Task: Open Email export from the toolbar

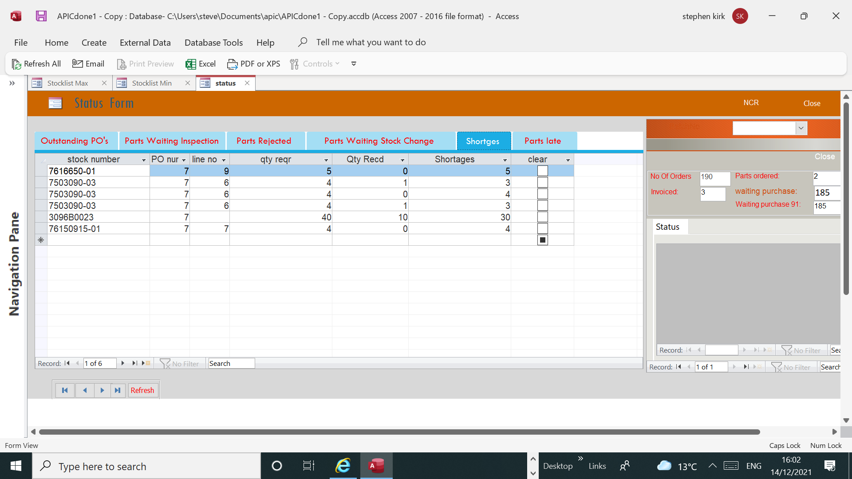Action: click(x=88, y=64)
